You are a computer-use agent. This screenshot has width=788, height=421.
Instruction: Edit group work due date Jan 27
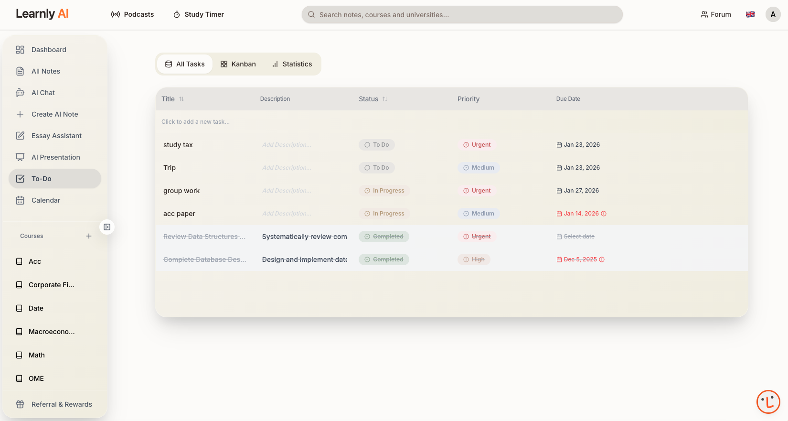point(577,191)
